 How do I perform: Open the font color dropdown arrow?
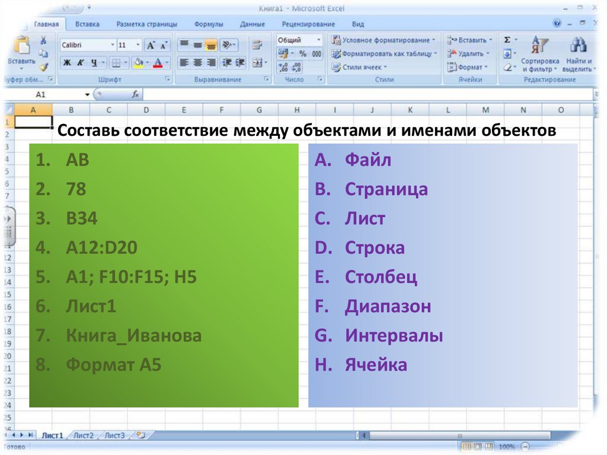pos(167,62)
